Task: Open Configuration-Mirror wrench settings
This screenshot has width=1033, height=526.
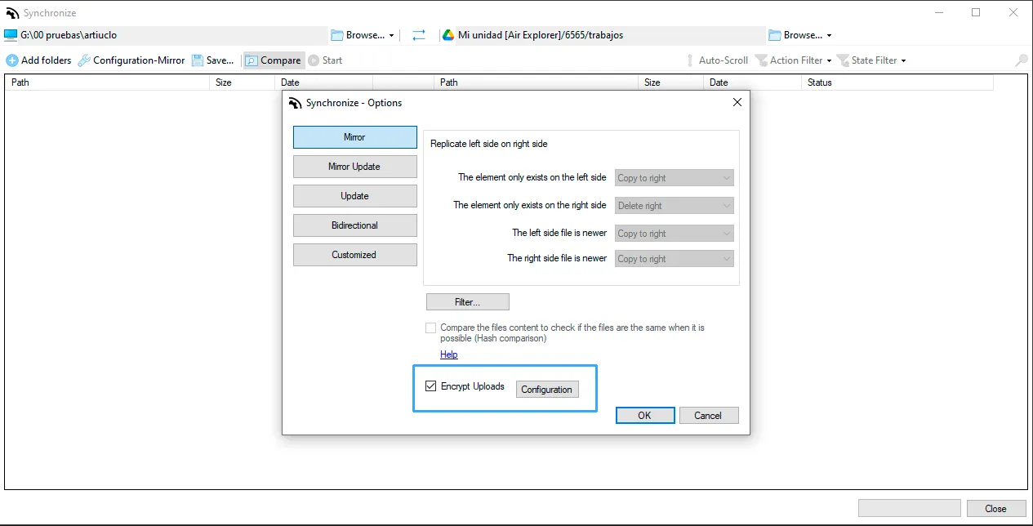Action: pyautogui.click(x=131, y=60)
